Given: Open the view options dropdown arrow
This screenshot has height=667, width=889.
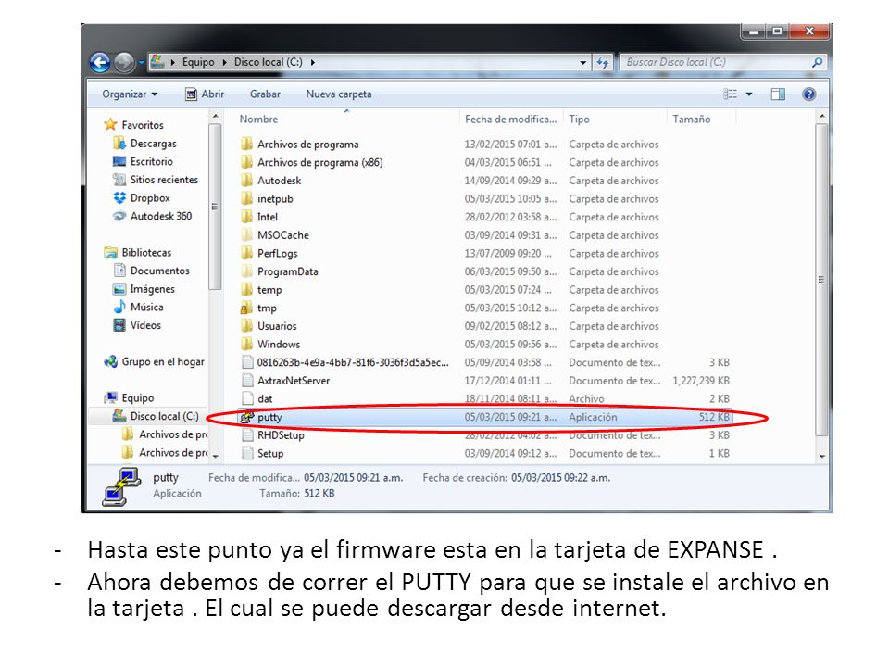Looking at the screenshot, I should [x=749, y=94].
